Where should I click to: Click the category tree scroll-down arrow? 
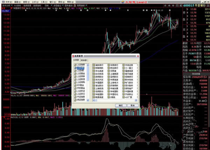coord(88,100)
